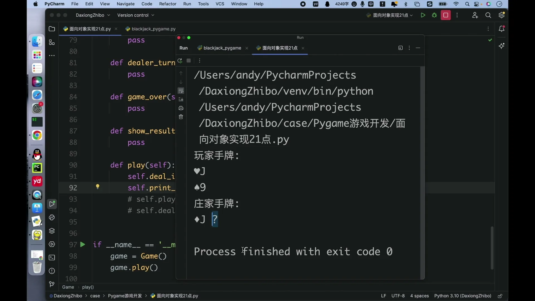Open Code With Me collaboration icon
Viewport: 535px width, 301px height.
coord(475,15)
